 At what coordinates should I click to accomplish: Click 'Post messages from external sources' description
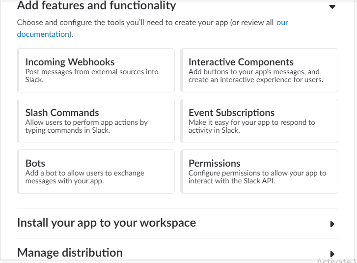coord(92,76)
